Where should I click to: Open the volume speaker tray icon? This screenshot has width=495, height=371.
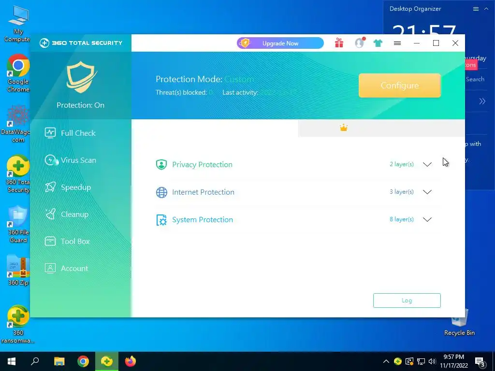click(432, 361)
